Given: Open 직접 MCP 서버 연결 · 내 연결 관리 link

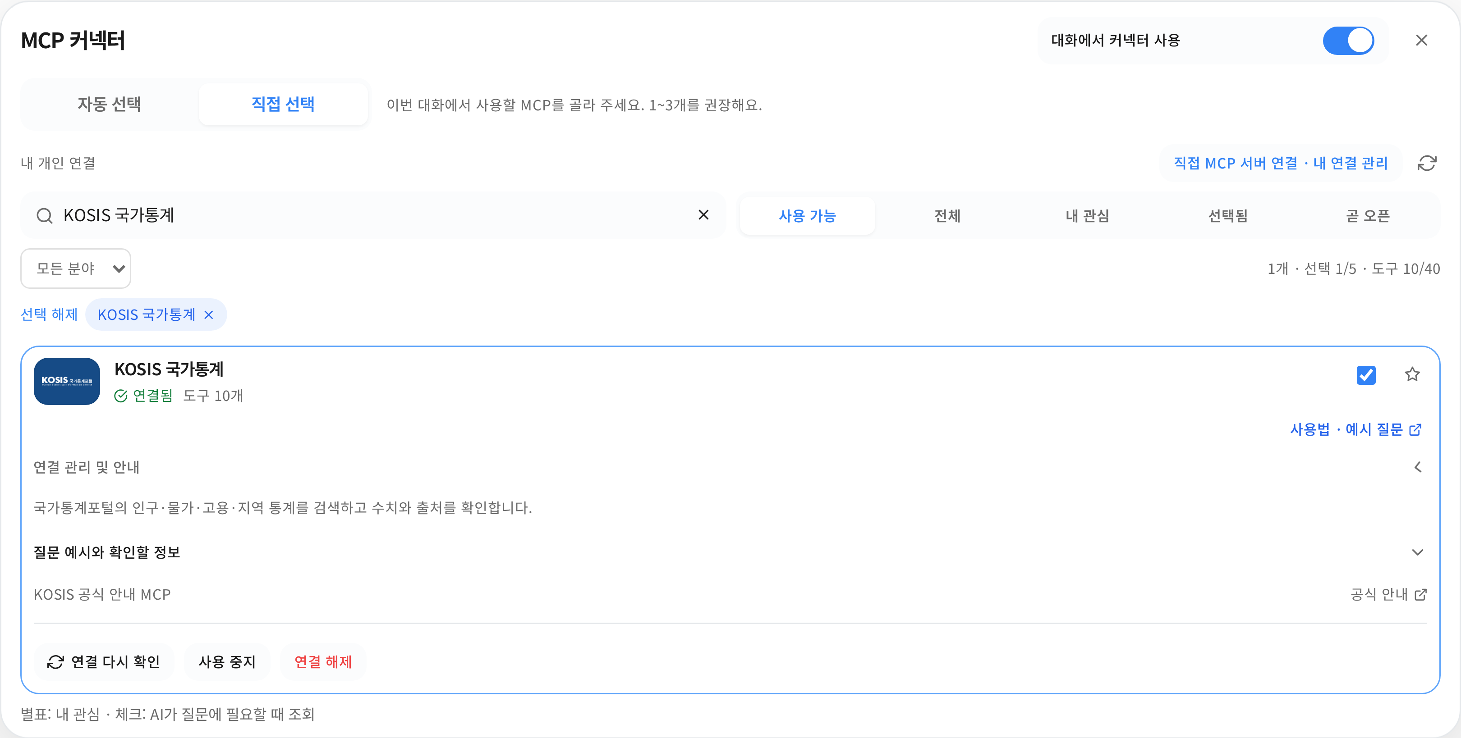Looking at the screenshot, I should (x=1281, y=163).
